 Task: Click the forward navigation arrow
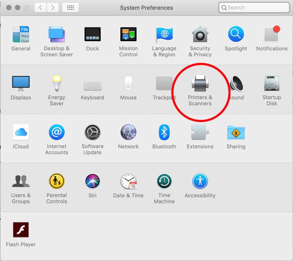click(x=52, y=8)
